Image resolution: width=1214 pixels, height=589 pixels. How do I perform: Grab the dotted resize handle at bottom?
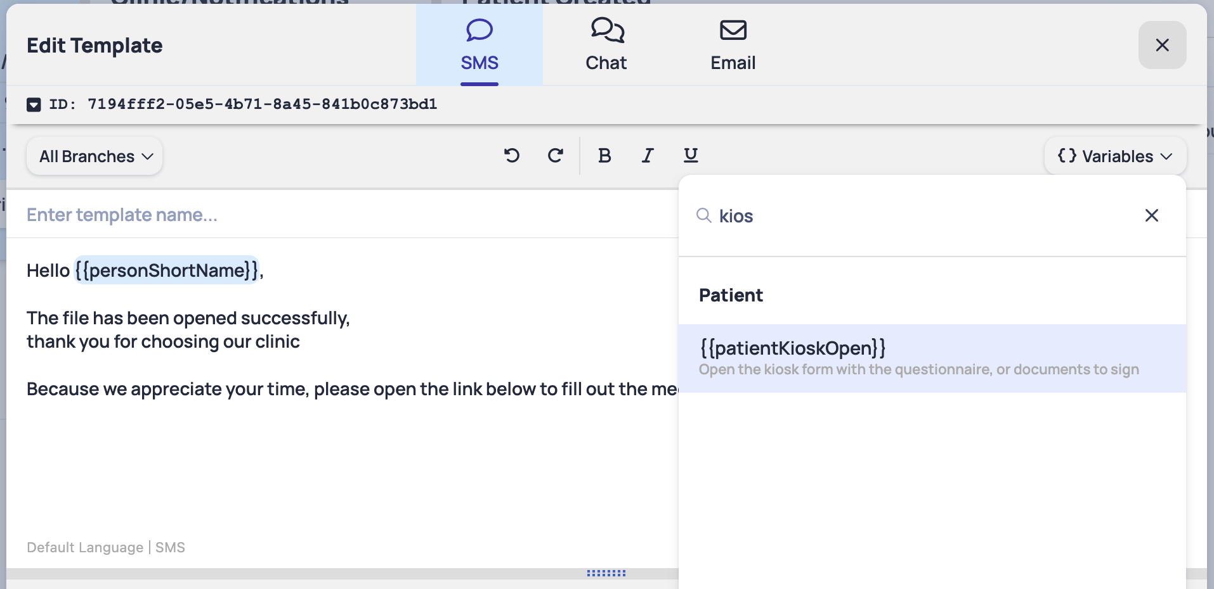[x=606, y=573]
